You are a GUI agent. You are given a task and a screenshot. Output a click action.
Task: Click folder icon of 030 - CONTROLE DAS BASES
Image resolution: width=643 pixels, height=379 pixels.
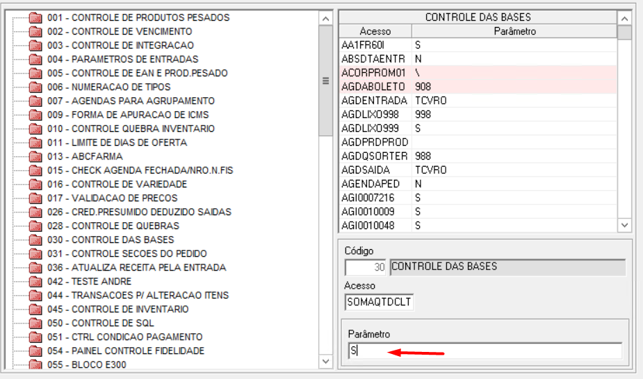[x=35, y=240]
